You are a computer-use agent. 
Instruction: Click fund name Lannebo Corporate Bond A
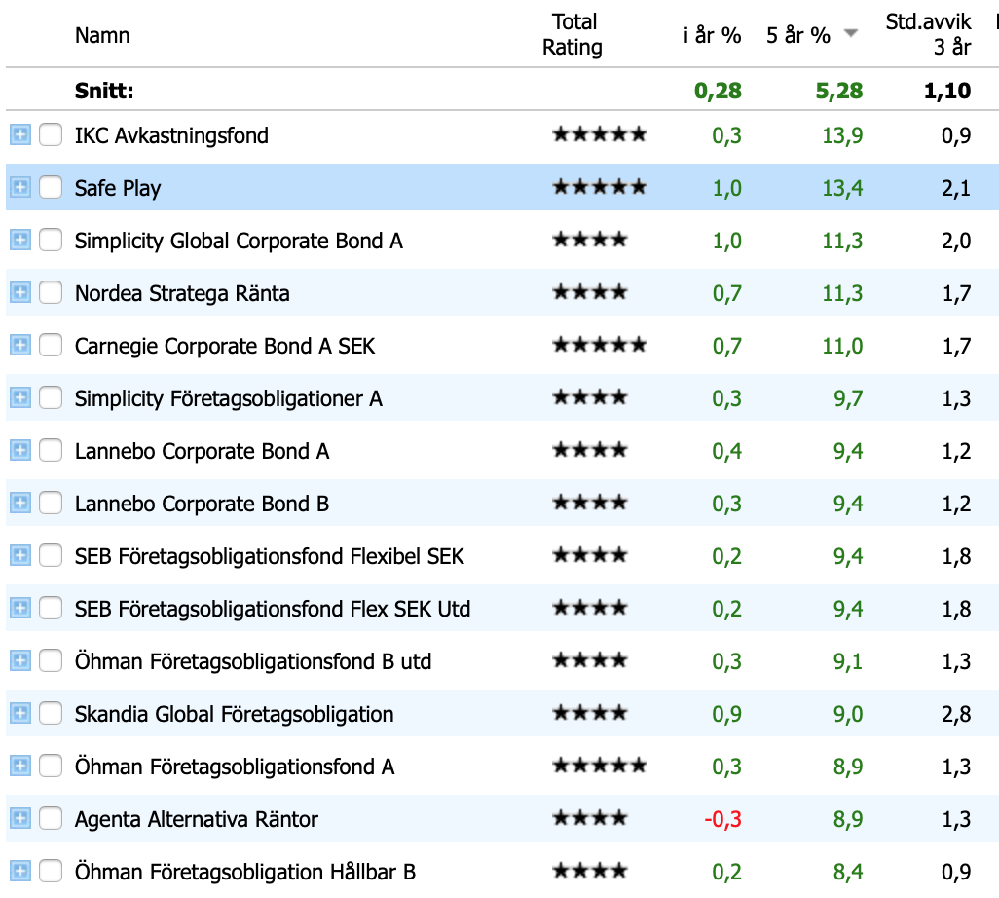(202, 451)
